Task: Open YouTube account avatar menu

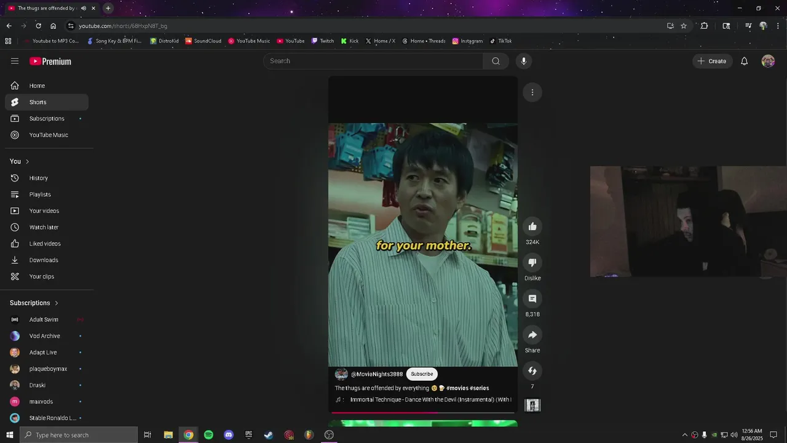Action: 768,61
